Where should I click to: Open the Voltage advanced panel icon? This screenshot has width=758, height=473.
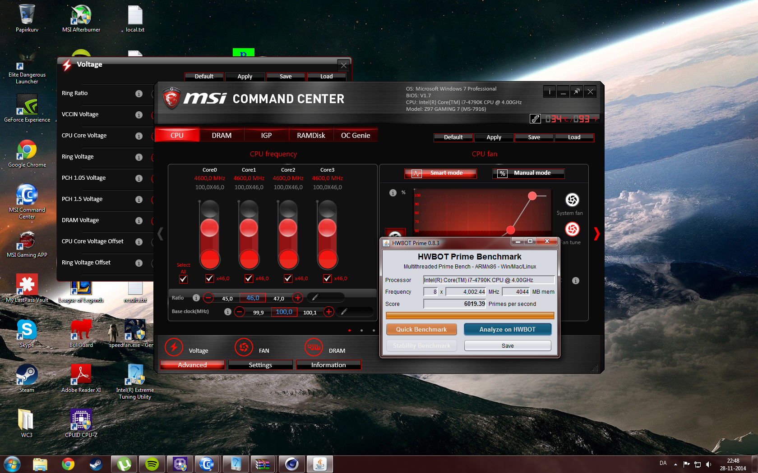[174, 347]
